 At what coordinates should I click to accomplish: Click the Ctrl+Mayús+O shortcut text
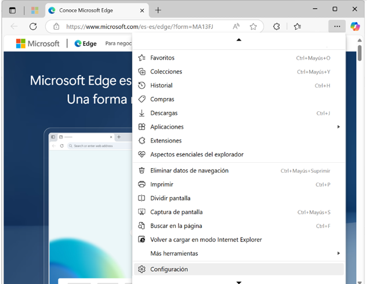click(313, 58)
